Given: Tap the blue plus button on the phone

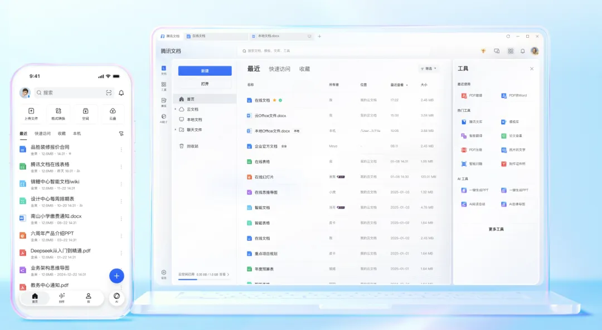Looking at the screenshot, I should tap(116, 276).
